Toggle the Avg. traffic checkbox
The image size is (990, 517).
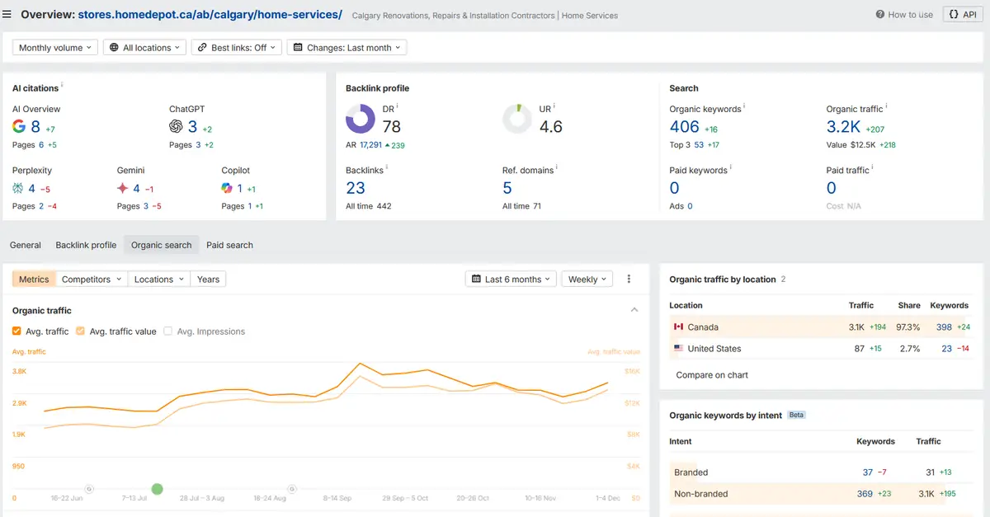coord(17,331)
